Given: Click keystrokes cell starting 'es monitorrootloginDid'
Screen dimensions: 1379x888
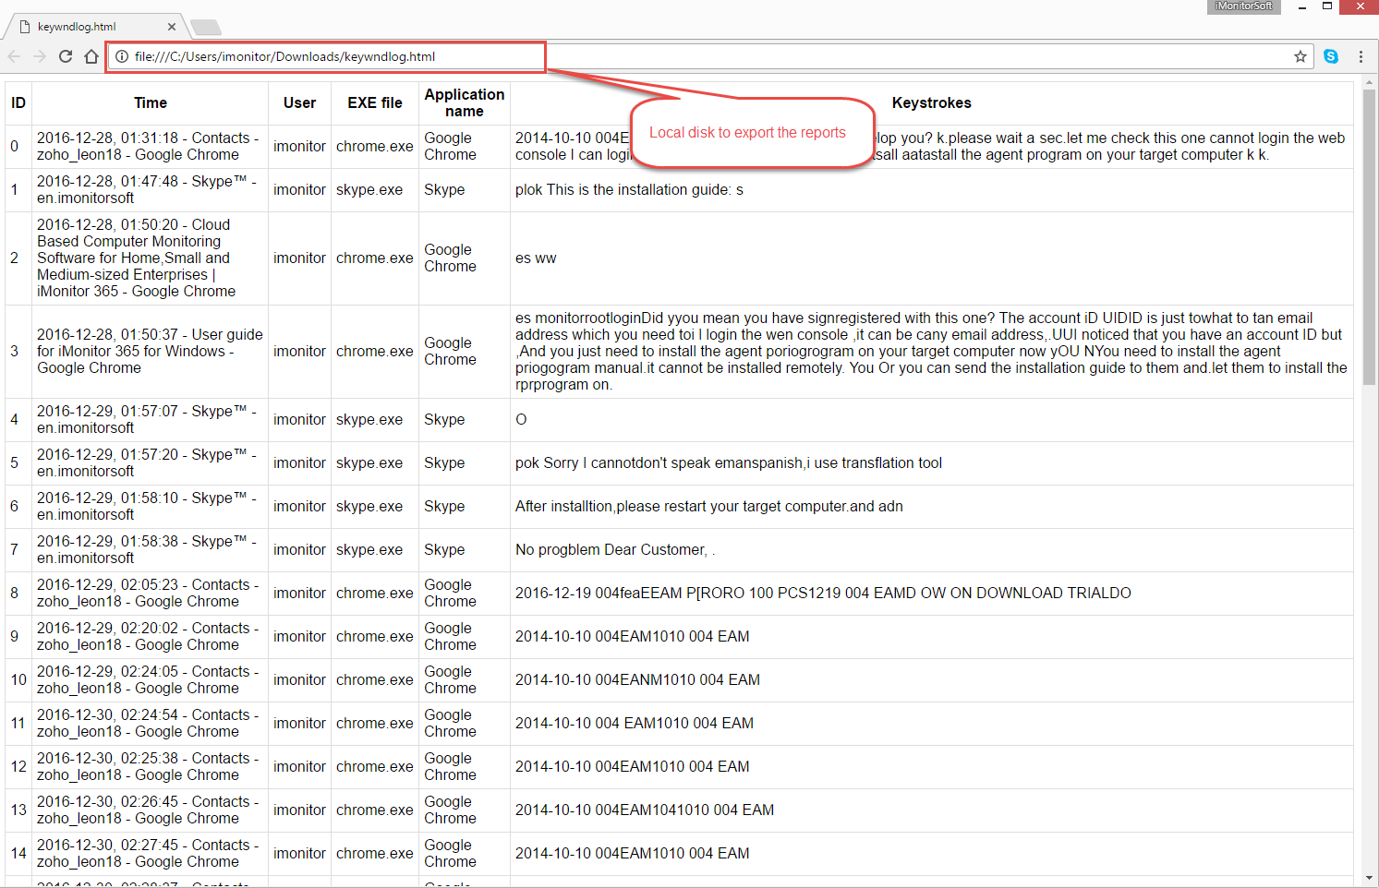Looking at the screenshot, I should 931,351.
